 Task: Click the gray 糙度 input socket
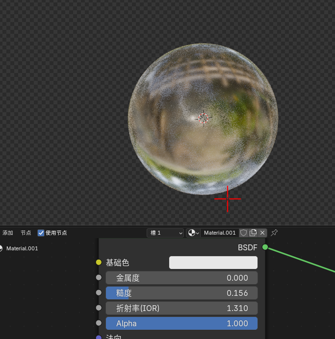point(99,292)
